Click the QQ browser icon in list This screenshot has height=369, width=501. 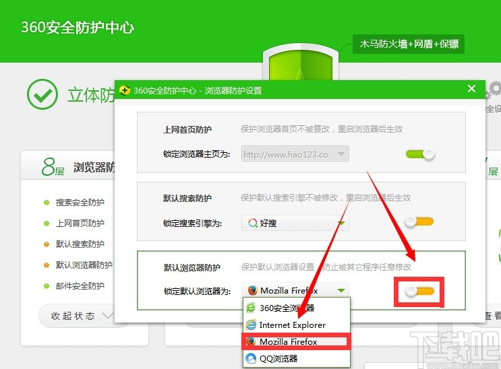point(251,358)
